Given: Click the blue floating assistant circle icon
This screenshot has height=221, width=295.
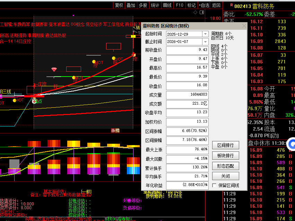Looking at the screenshot, I should click(291, 143).
